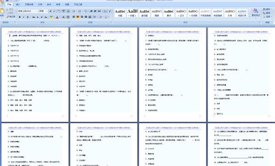Apply Italic formatting
The height and width of the screenshot is (166, 275).
(x=23, y=17)
